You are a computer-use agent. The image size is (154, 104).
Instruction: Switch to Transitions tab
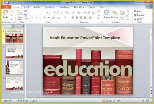[50, 7]
